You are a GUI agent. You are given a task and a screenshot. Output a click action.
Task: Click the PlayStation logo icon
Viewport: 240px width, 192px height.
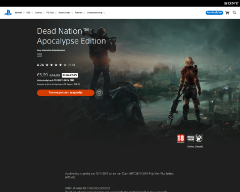[x=8, y=13]
